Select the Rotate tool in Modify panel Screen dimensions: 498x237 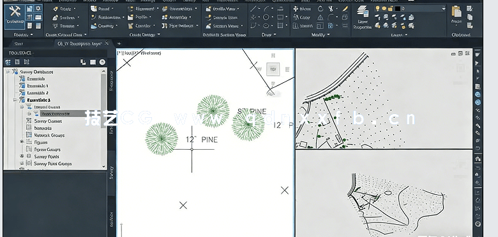coord(321,9)
